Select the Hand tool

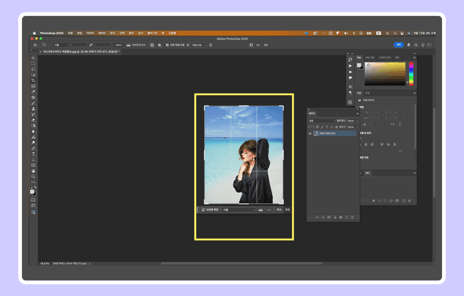(33, 171)
